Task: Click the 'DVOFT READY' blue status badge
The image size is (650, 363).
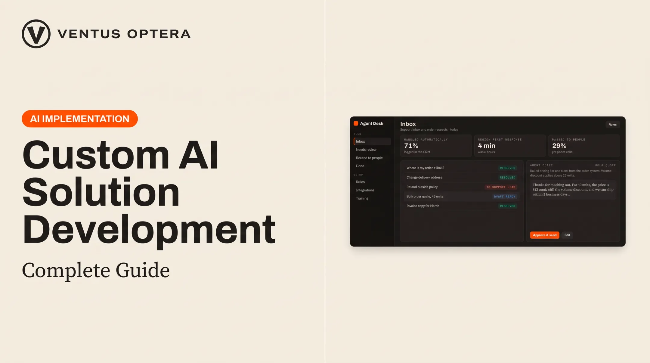Action: point(504,197)
